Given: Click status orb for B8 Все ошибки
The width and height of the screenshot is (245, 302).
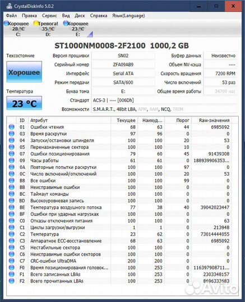Looking at the screenshot, I should pyautogui.click(x=12, y=181).
